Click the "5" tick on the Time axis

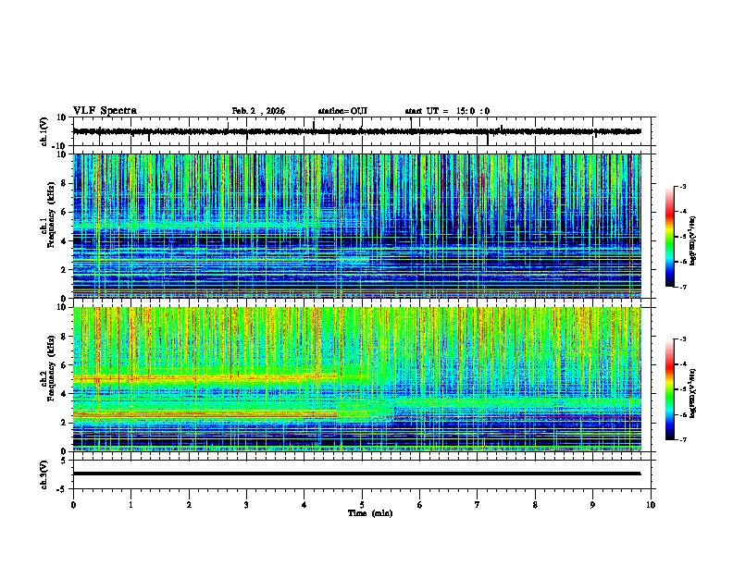tap(362, 505)
